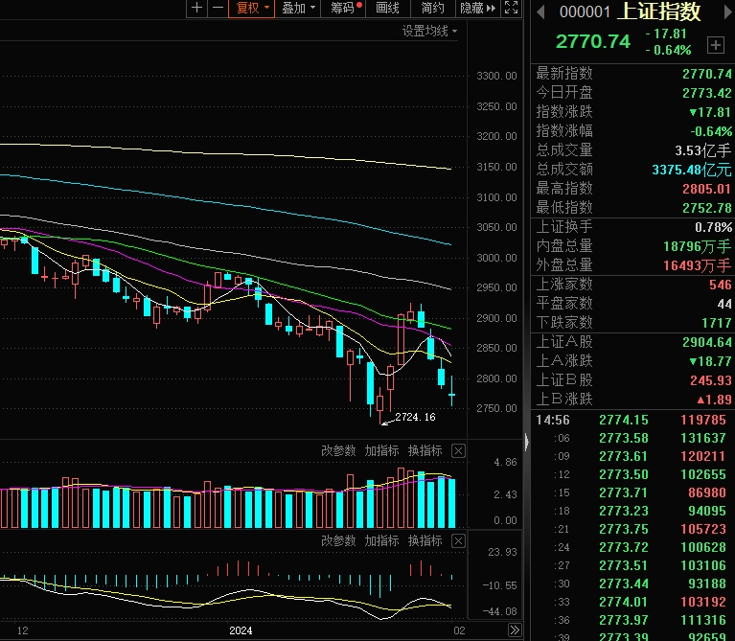Open the 复权 dropdown
The width and height of the screenshot is (735, 641).
pyautogui.click(x=254, y=9)
